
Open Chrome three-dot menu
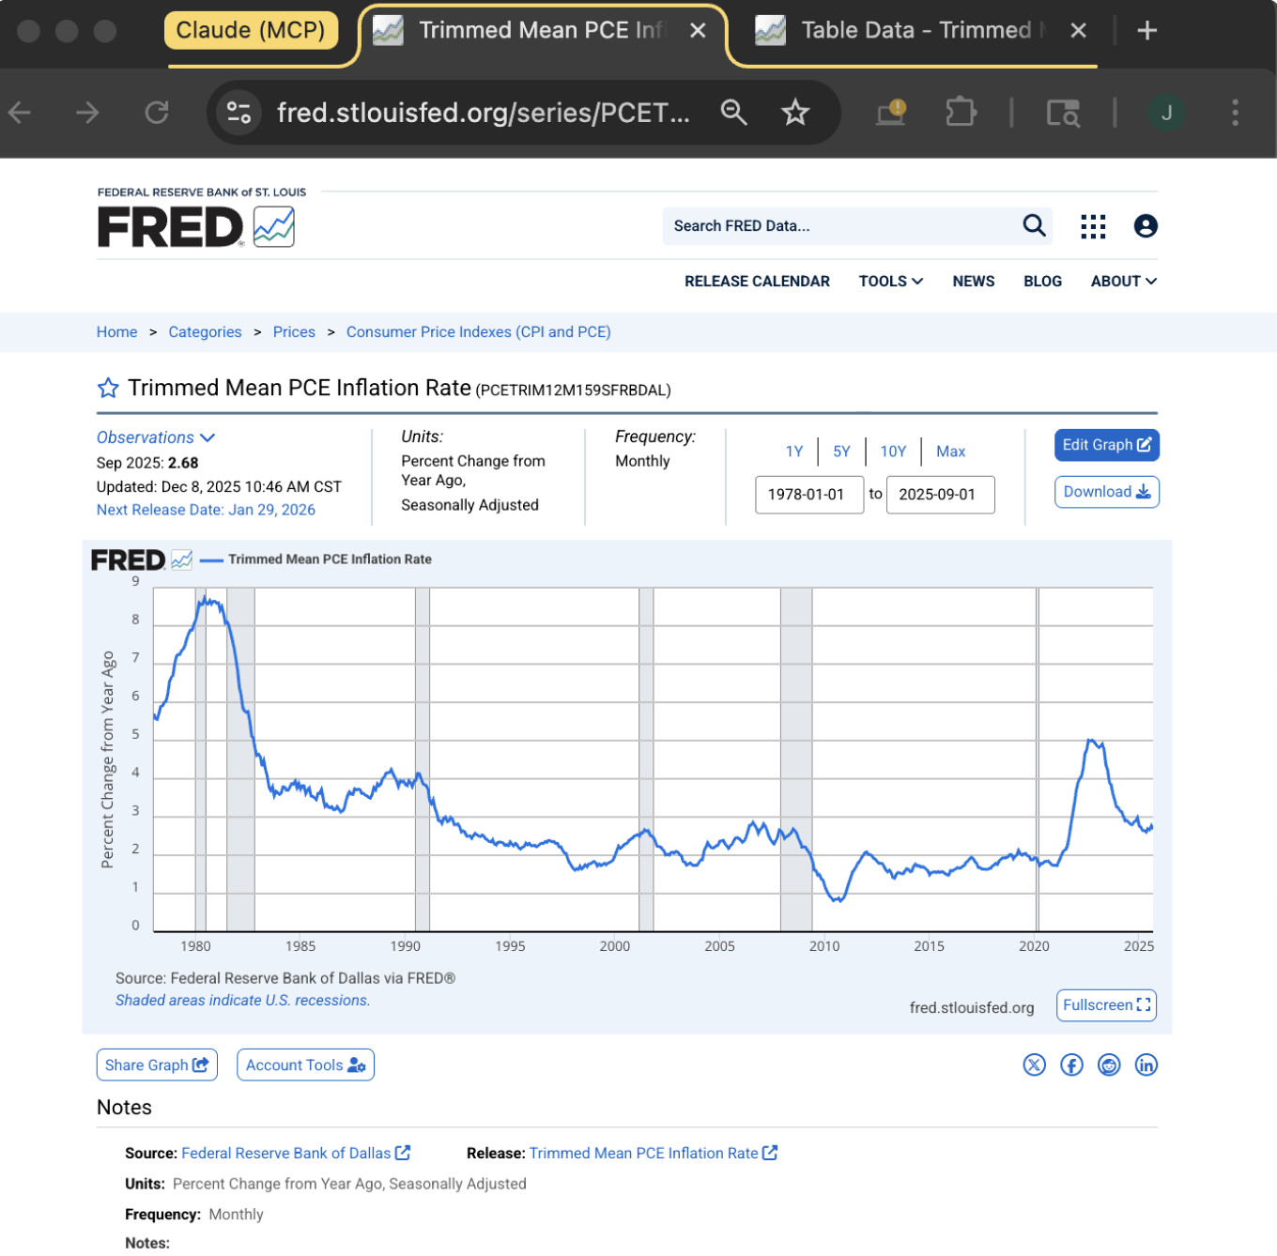coord(1236,113)
